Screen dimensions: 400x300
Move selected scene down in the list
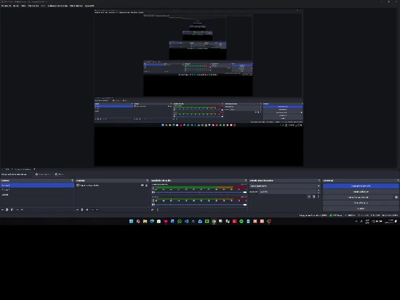pos(22,210)
